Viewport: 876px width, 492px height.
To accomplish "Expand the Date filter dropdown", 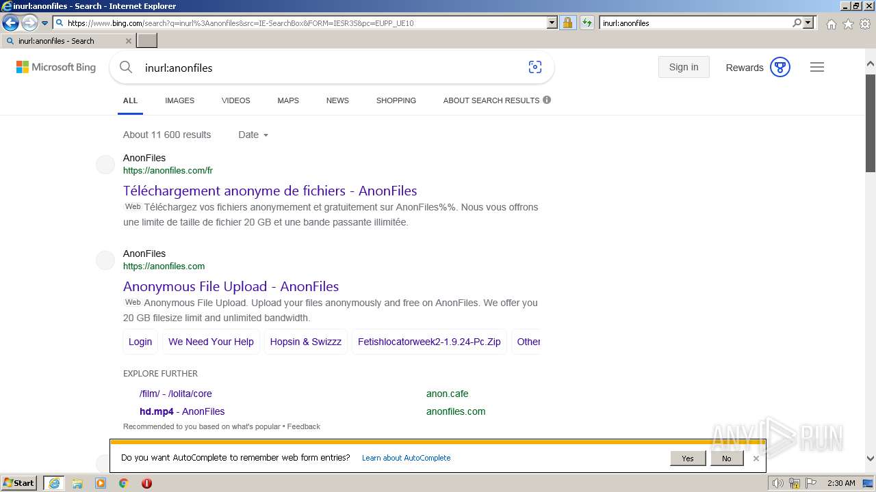I will (253, 135).
